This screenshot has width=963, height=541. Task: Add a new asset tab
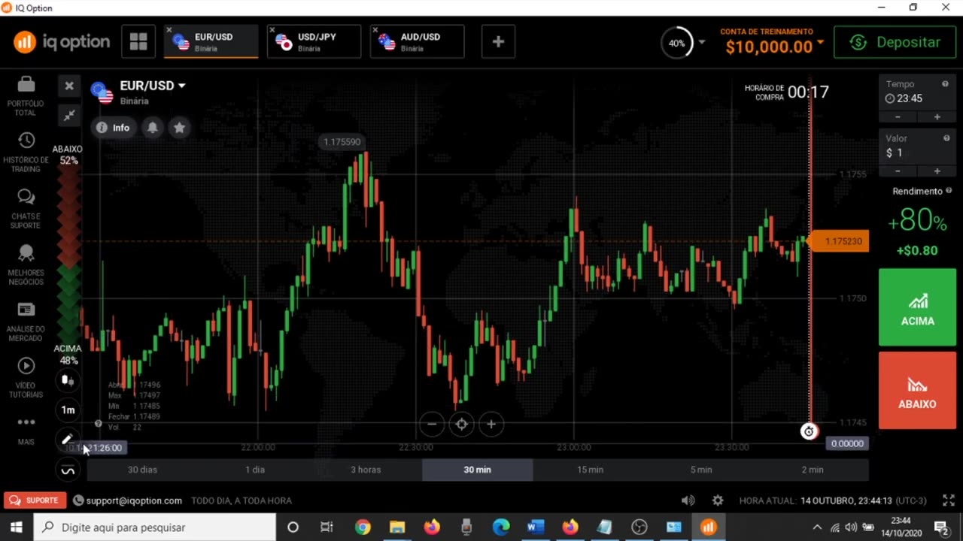498,42
